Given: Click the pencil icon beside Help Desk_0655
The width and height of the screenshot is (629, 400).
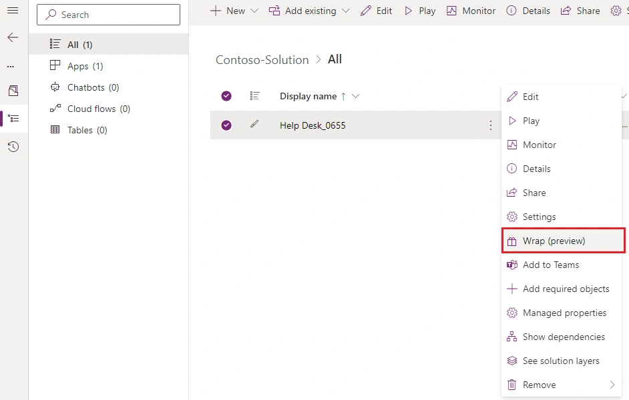Looking at the screenshot, I should pos(254,125).
